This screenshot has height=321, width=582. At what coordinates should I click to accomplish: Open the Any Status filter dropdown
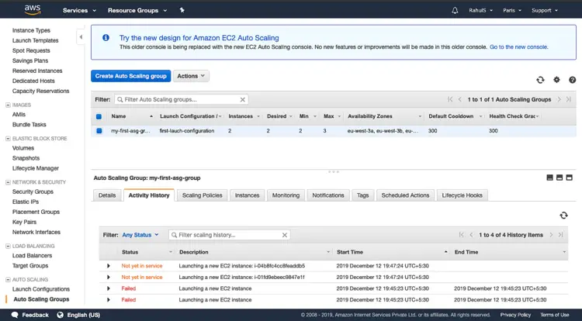(140, 235)
